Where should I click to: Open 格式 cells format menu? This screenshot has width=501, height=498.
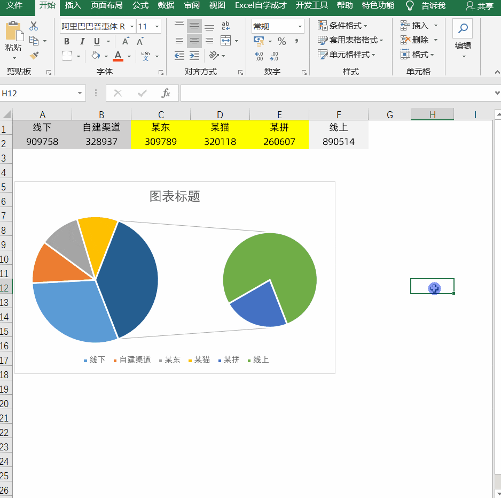(417, 55)
